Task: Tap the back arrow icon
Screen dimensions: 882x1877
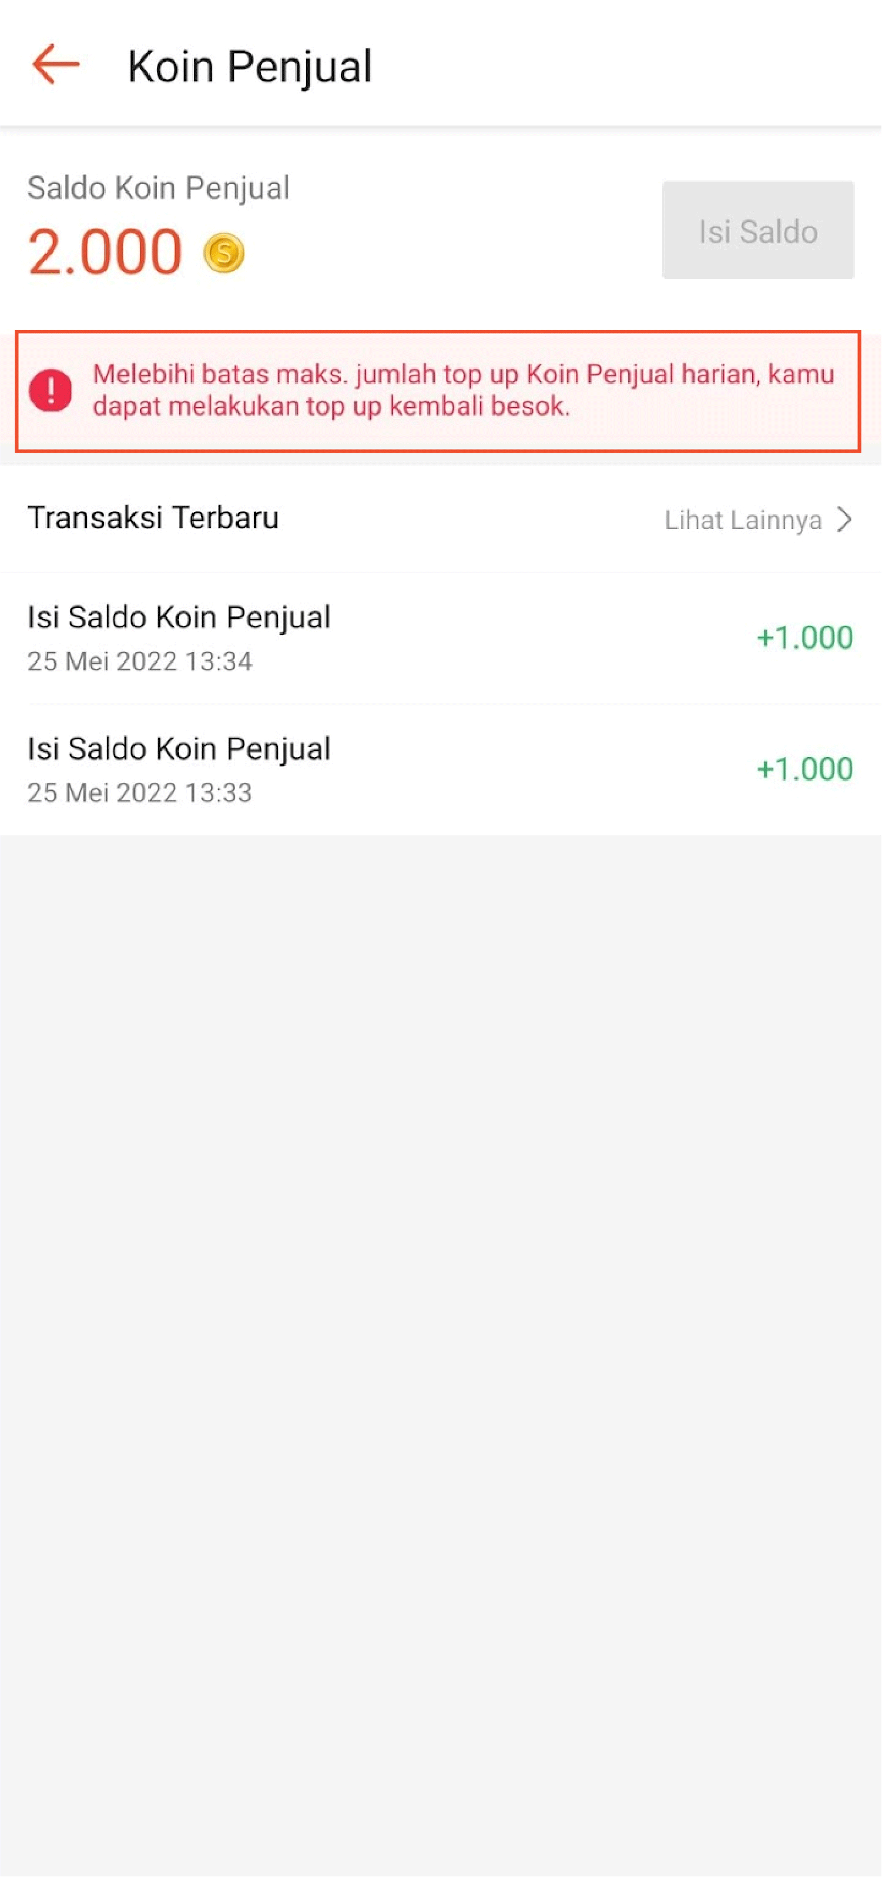Action: point(55,64)
